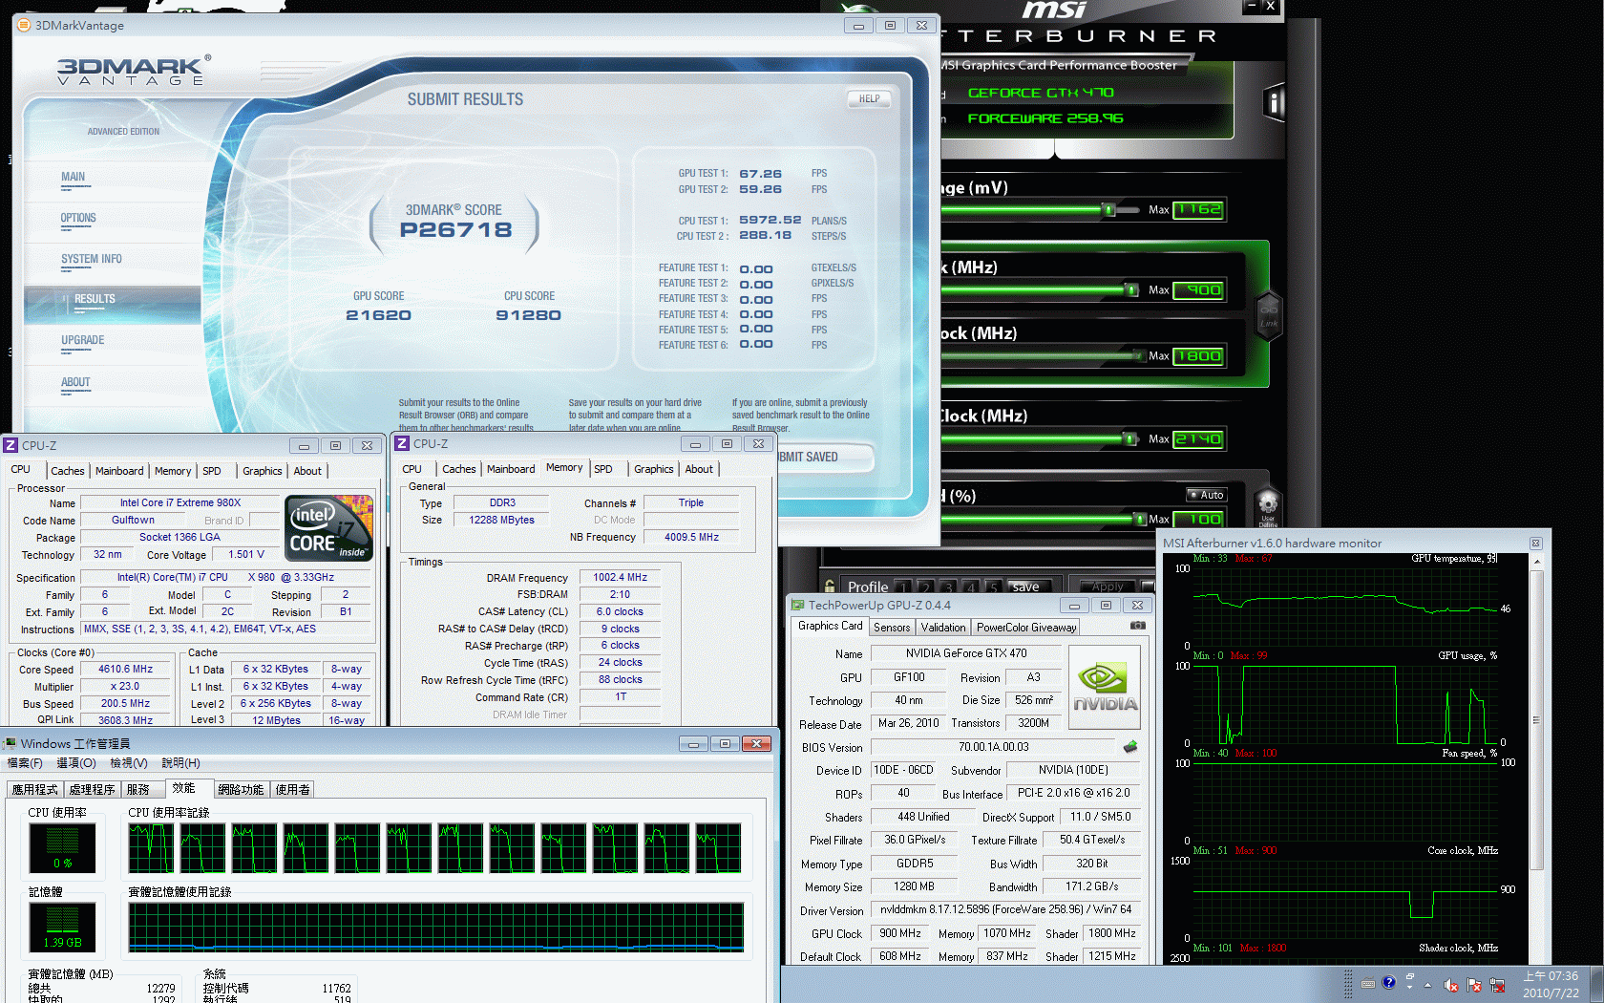
Task: Click the core clock slider handle
Action: point(1131,289)
